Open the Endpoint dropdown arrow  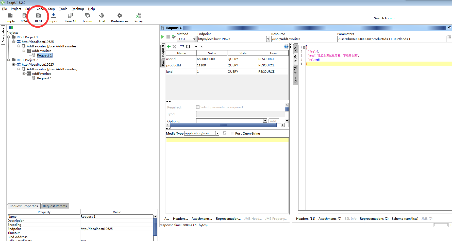point(268,39)
